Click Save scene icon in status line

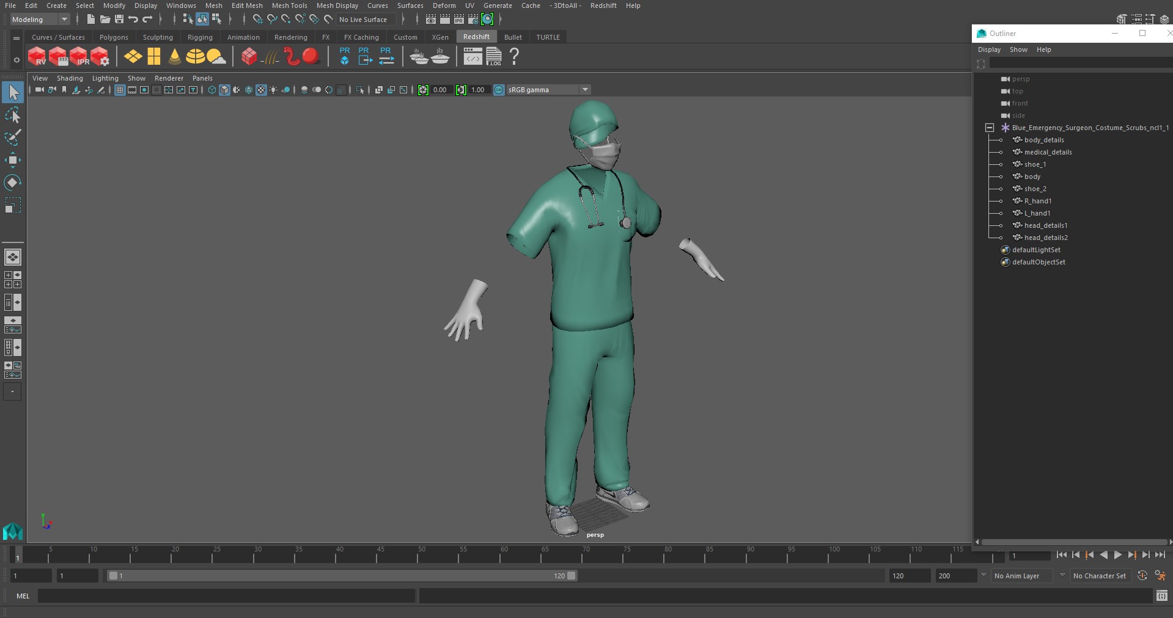[x=119, y=20]
